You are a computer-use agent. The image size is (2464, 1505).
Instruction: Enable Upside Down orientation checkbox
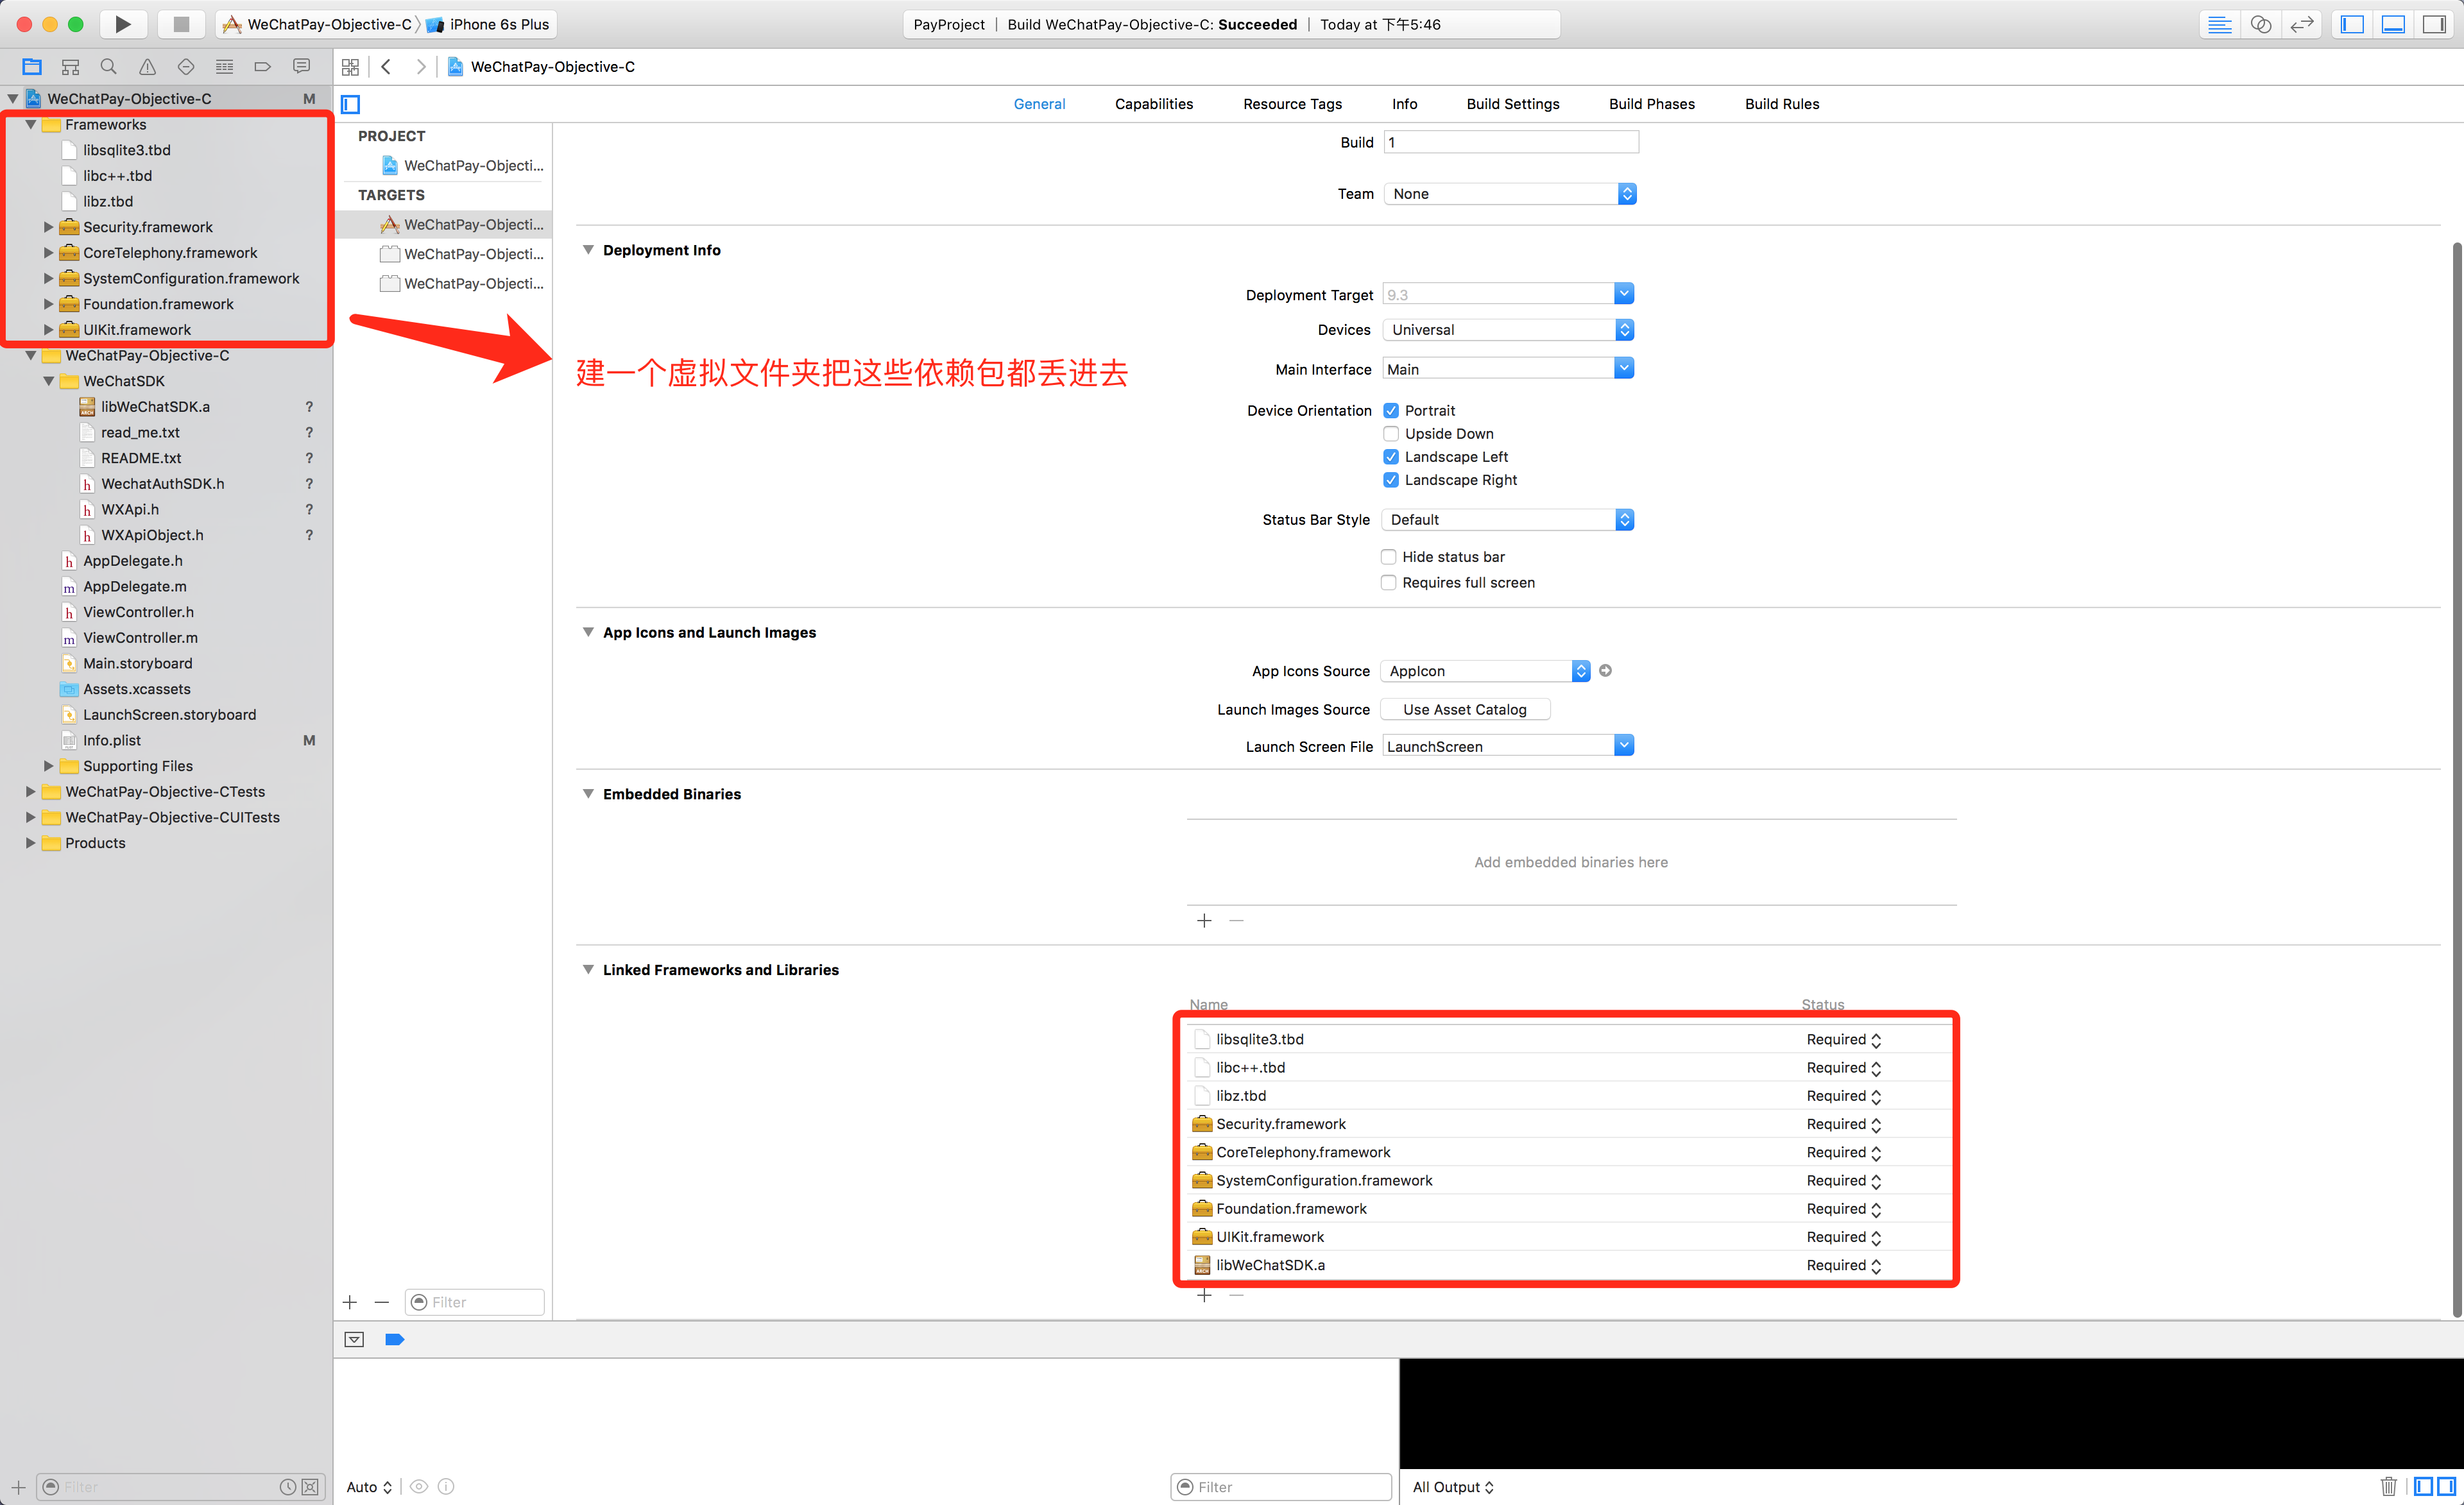point(1390,433)
